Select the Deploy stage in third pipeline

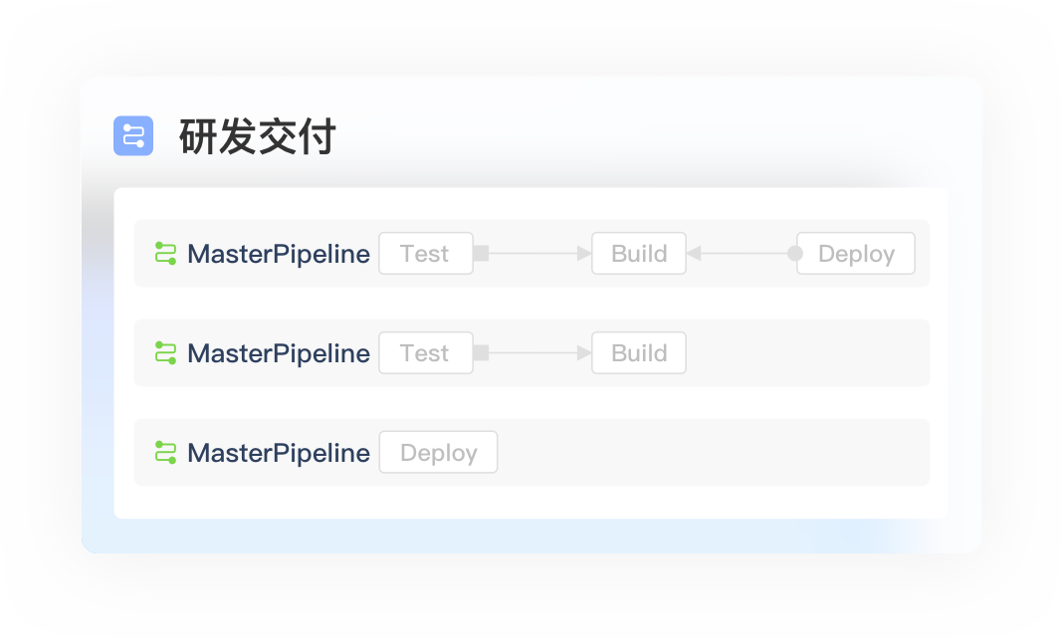[x=438, y=453]
